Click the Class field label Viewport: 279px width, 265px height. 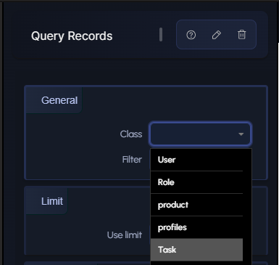click(x=131, y=134)
